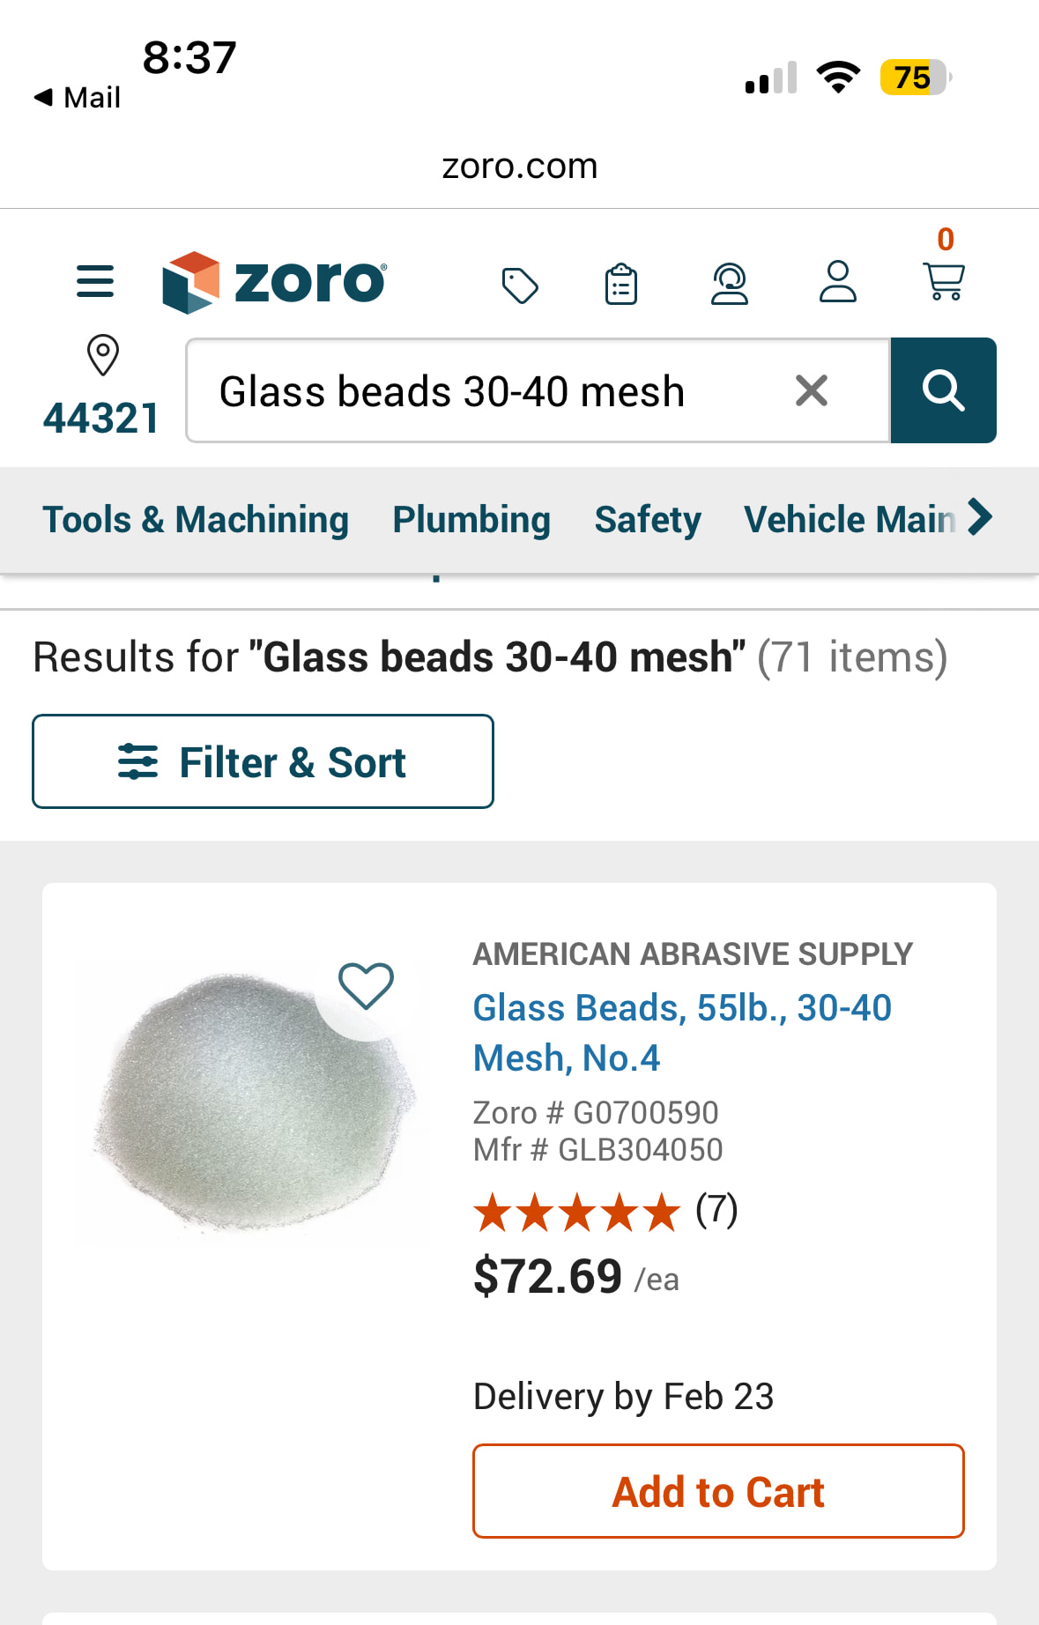Image resolution: width=1039 pixels, height=1625 pixels.
Task: Add Glass Beads to cart
Action: tap(718, 1491)
